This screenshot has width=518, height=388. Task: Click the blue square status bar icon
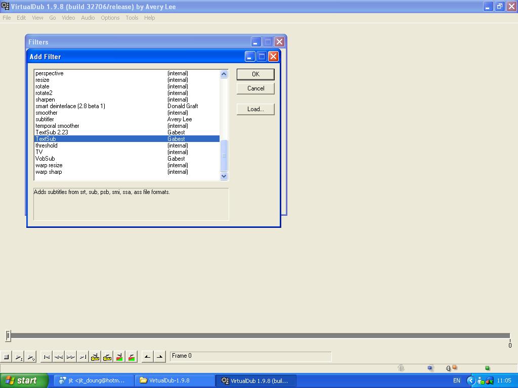[430, 368]
